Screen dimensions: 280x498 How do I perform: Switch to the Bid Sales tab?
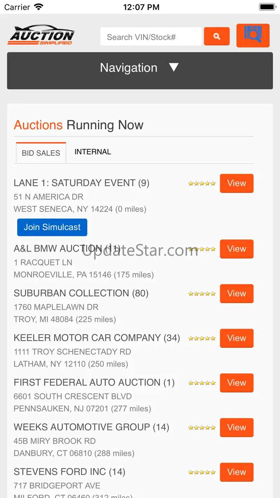(41, 153)
